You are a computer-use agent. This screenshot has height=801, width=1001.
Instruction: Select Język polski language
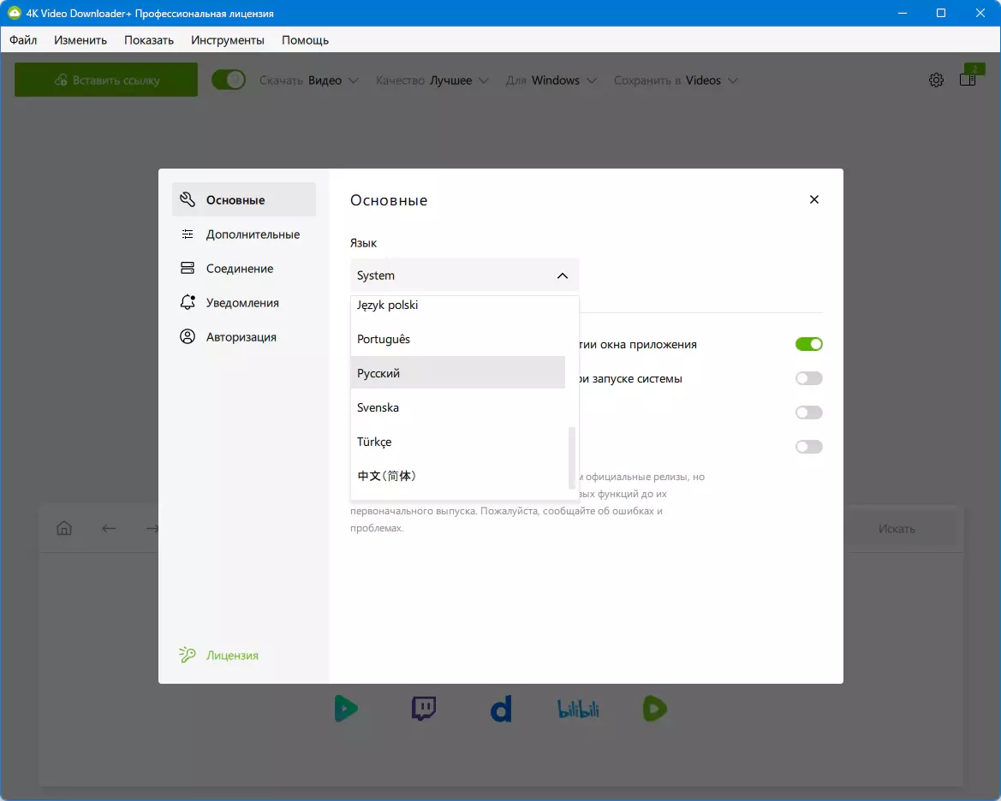[x=458, y=306]
